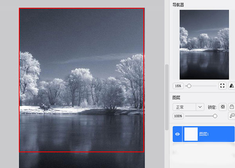Click the 16% zoom value field

[178, 86]
